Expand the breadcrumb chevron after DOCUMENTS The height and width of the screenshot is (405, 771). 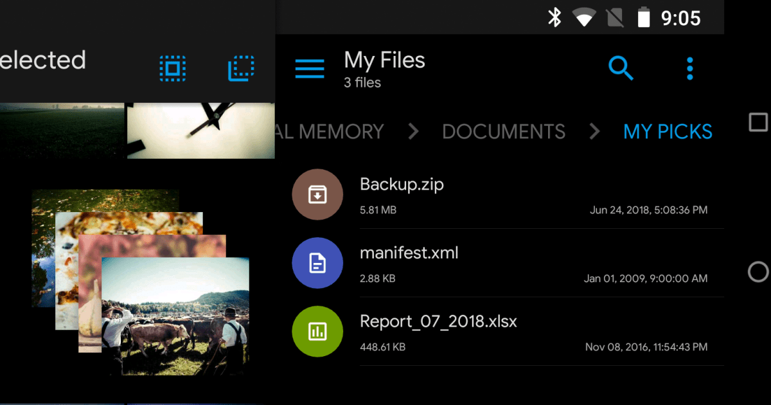(x=594, y=132)
